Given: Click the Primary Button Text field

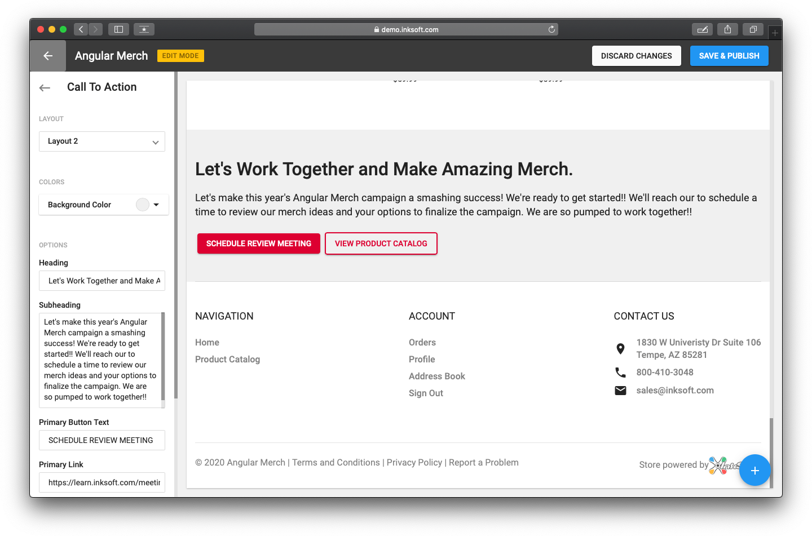Looking at the screenshot, I should coord(102,440).
